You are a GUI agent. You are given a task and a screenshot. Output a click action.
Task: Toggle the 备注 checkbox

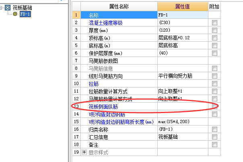pyautogui.click(x=214, y=145)
